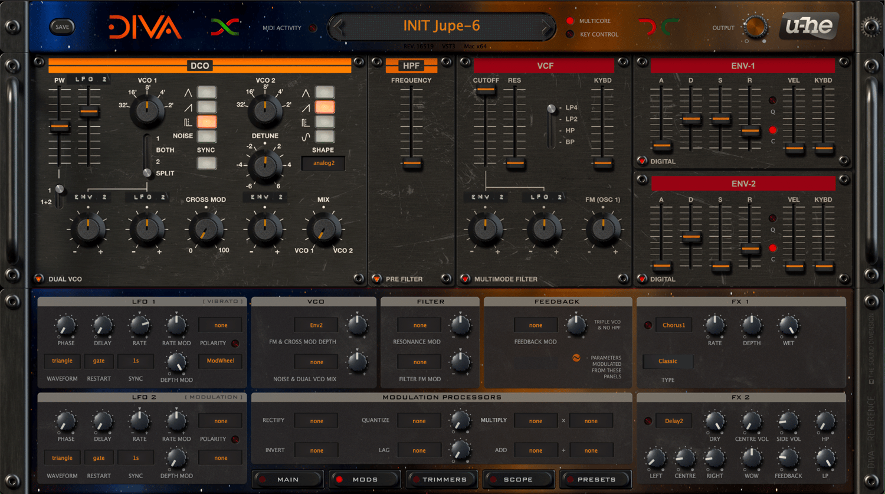
Task: Enable VCO 1 NOISE button
Action: click(x=206, y=136)
